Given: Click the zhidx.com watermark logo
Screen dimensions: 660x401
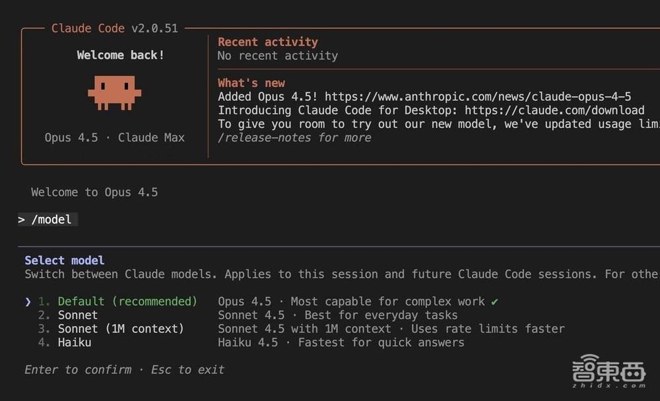Looking at the screenshot, I should pyautogui.click(x=609, y=371).
